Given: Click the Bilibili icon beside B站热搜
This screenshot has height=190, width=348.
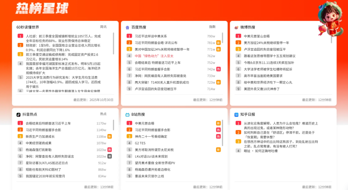Looking at the screenshot, I should 127,115.
